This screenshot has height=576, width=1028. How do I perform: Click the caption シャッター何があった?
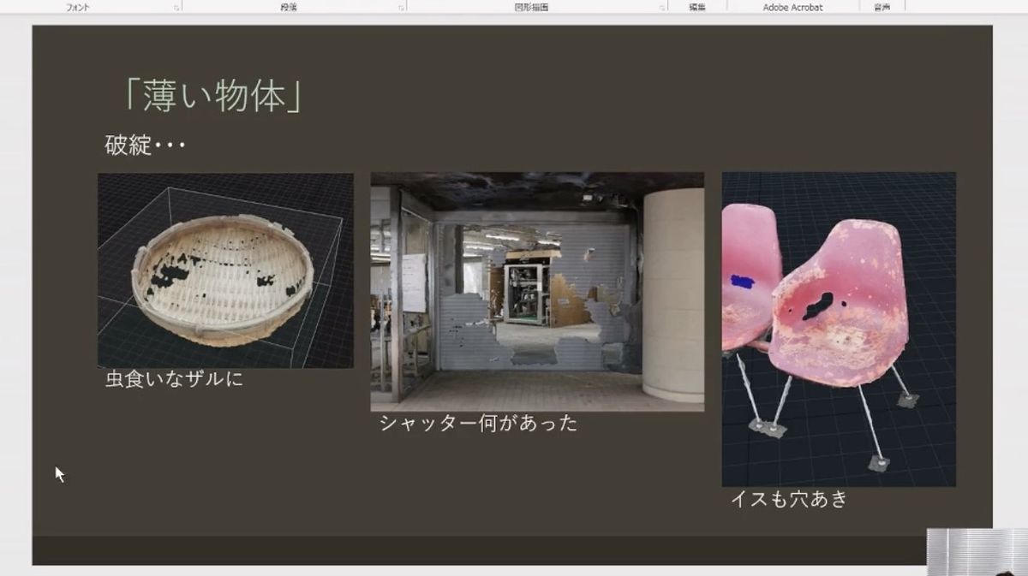478,423
